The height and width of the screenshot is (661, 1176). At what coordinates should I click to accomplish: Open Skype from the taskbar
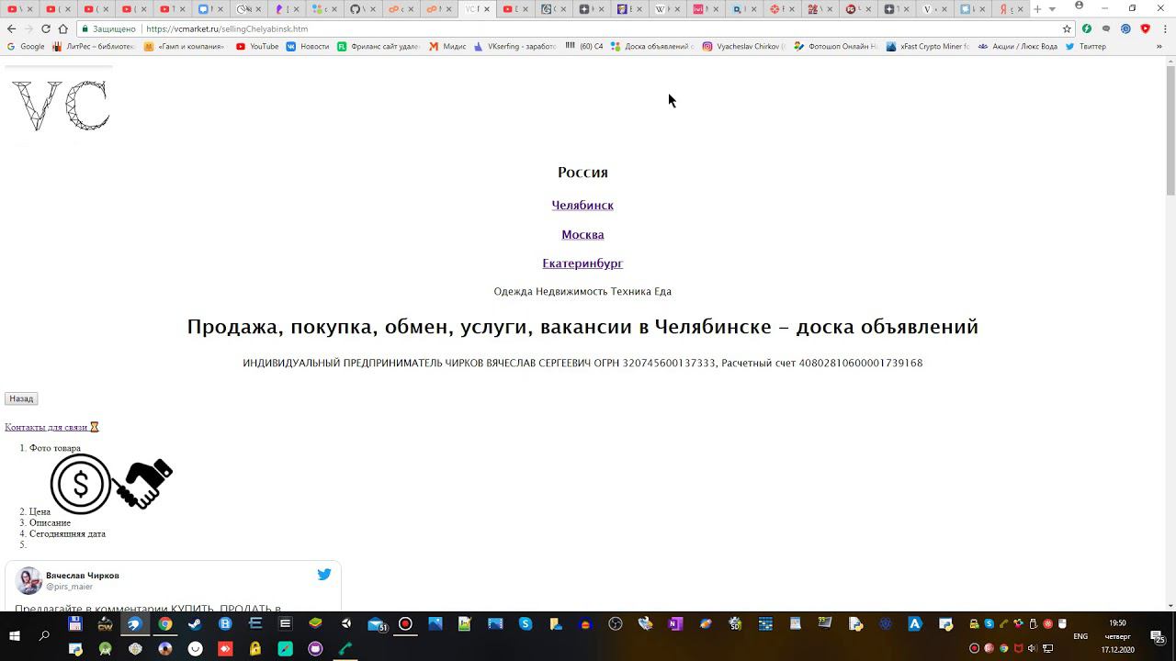pos(526,624)
